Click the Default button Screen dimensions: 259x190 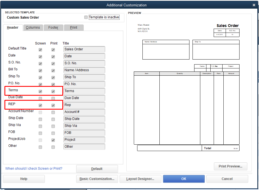[97, 169]
